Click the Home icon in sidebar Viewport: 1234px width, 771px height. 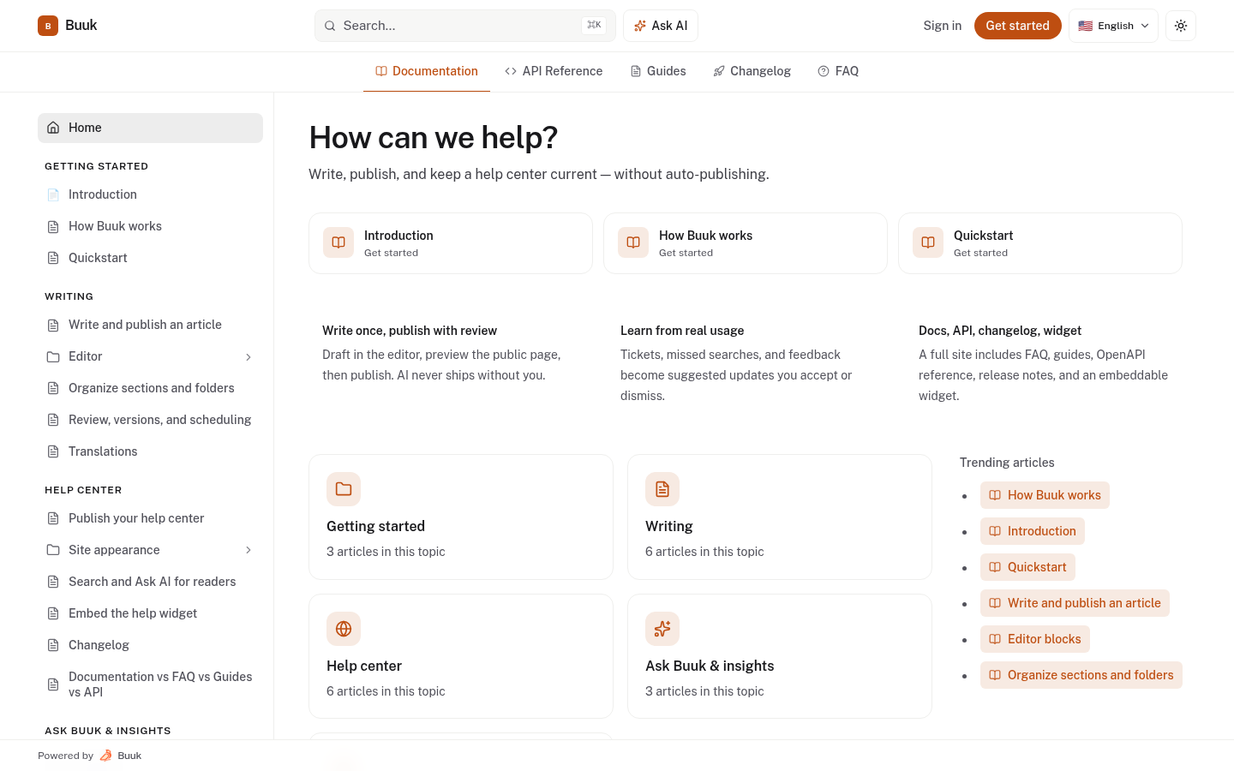click(53, 128)
